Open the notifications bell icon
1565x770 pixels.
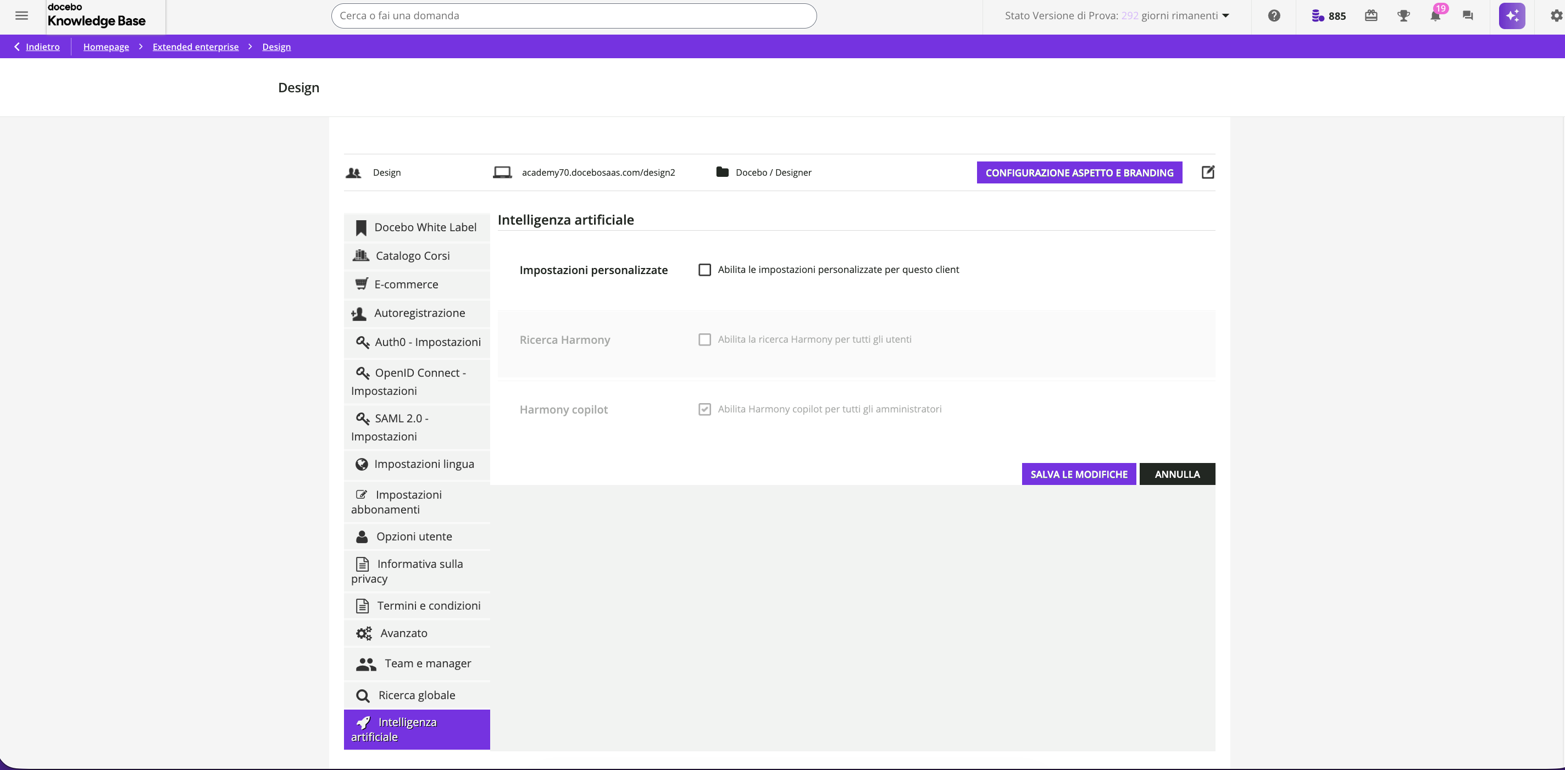tap(1435, 16)
